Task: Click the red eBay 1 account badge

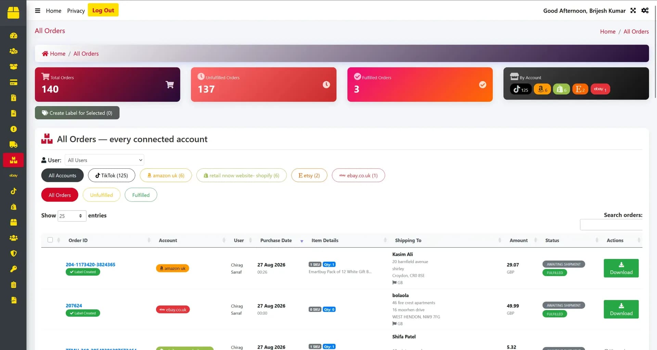Action: coord(600,89)
